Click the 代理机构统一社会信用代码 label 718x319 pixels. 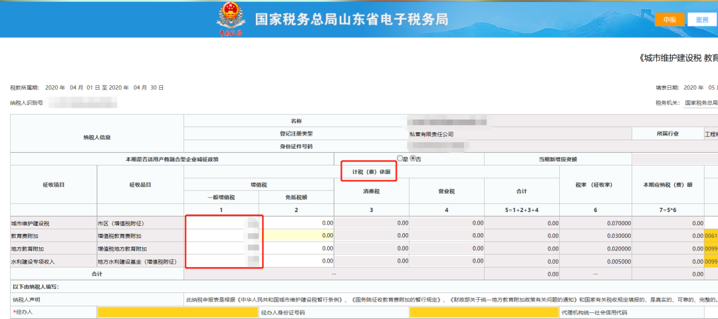(x=595, y=313)
